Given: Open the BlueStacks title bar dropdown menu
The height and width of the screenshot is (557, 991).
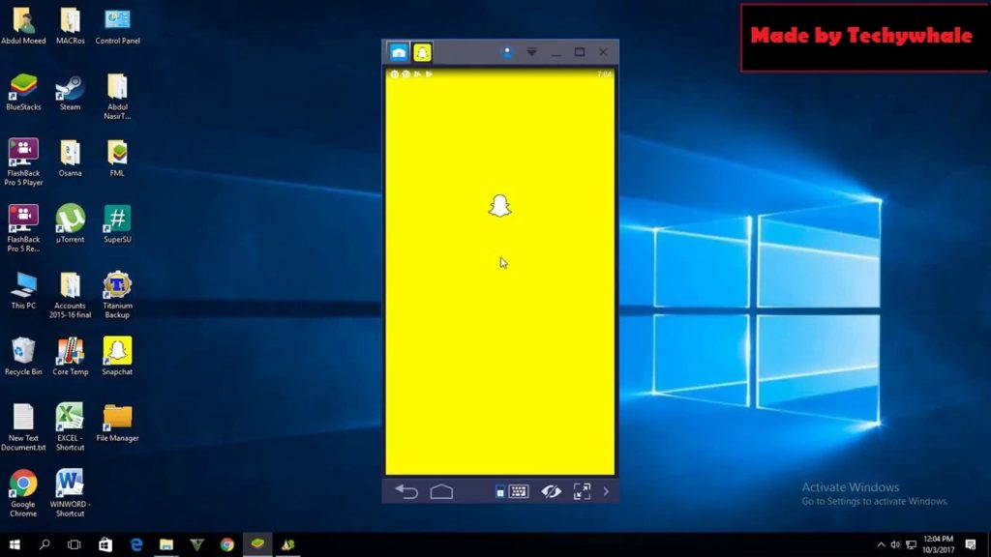Looking at the screenshot, I should (x=531, y=52).
